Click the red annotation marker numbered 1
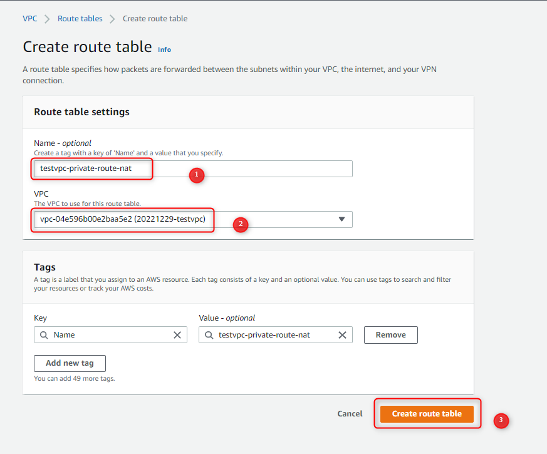 tap(196, 175)
